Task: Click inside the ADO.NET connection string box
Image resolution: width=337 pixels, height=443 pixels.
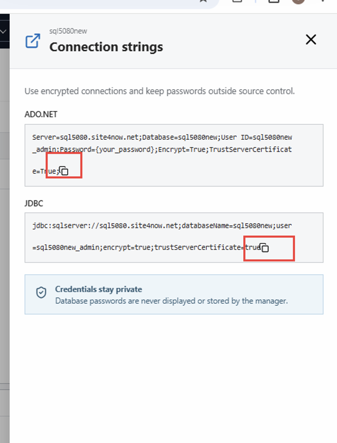Action: pyautogui.click(x=174, y=155)
